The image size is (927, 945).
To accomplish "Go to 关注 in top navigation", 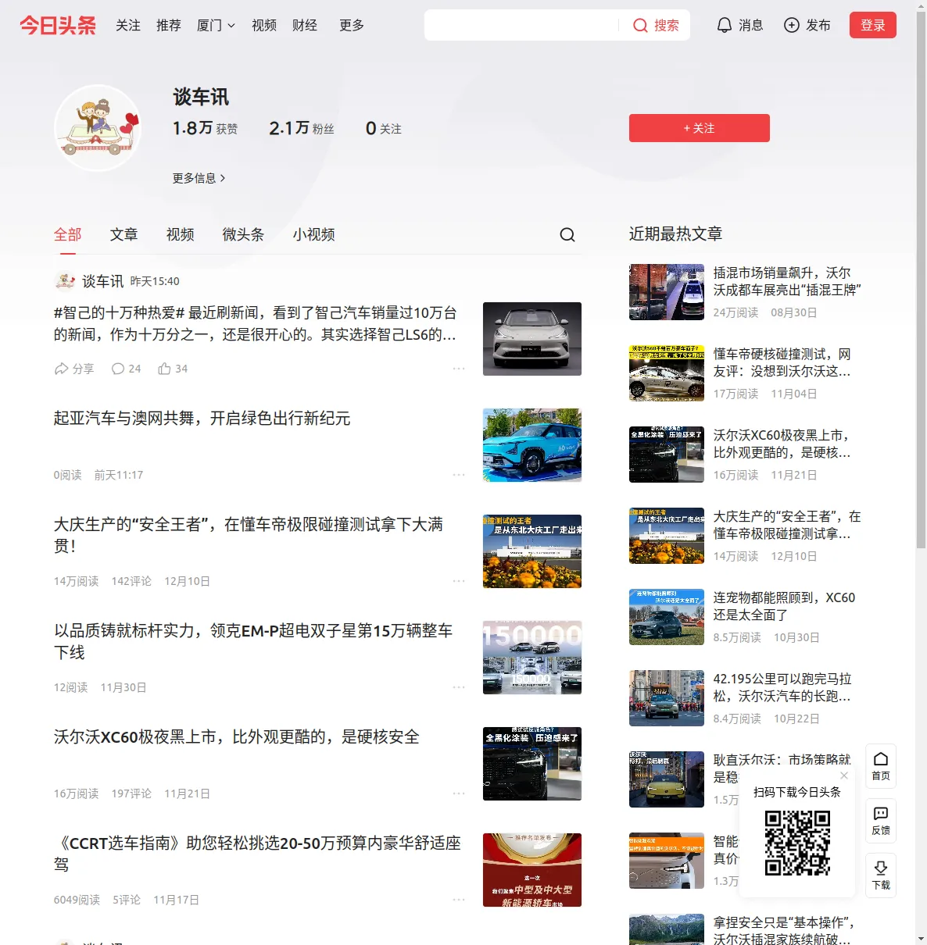I will click(x=128, y=26).
